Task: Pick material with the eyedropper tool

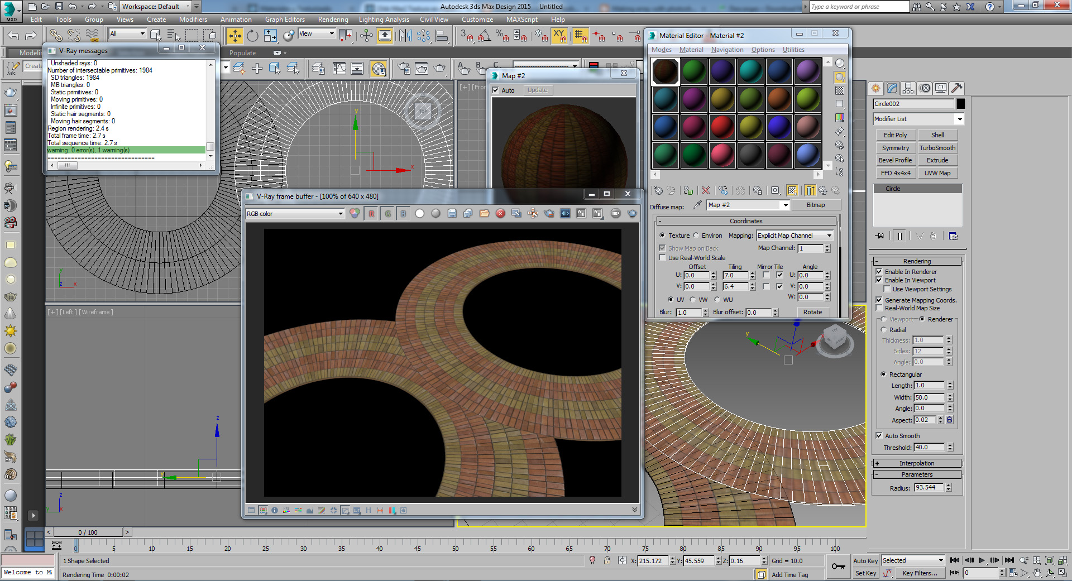Action: 697,205
